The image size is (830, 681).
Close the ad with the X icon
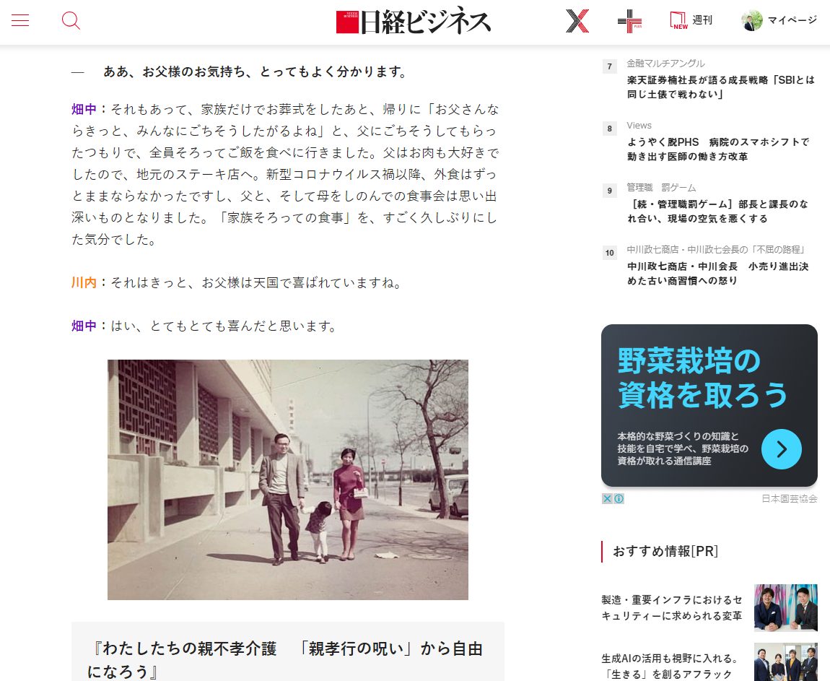click(x=607, y=498)
